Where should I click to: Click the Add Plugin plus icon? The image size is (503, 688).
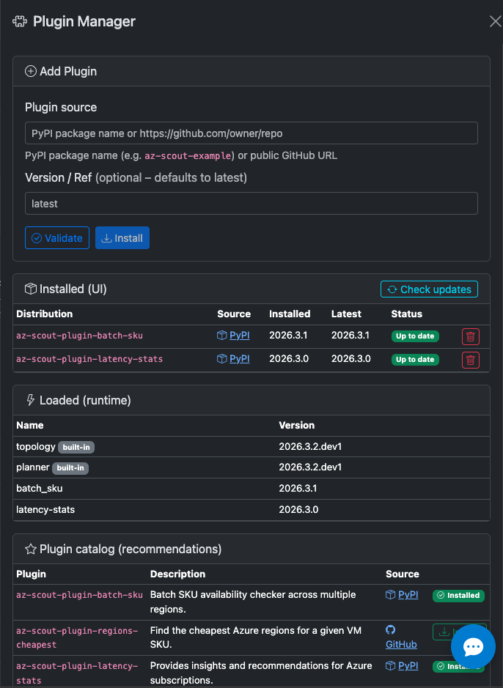30,71
